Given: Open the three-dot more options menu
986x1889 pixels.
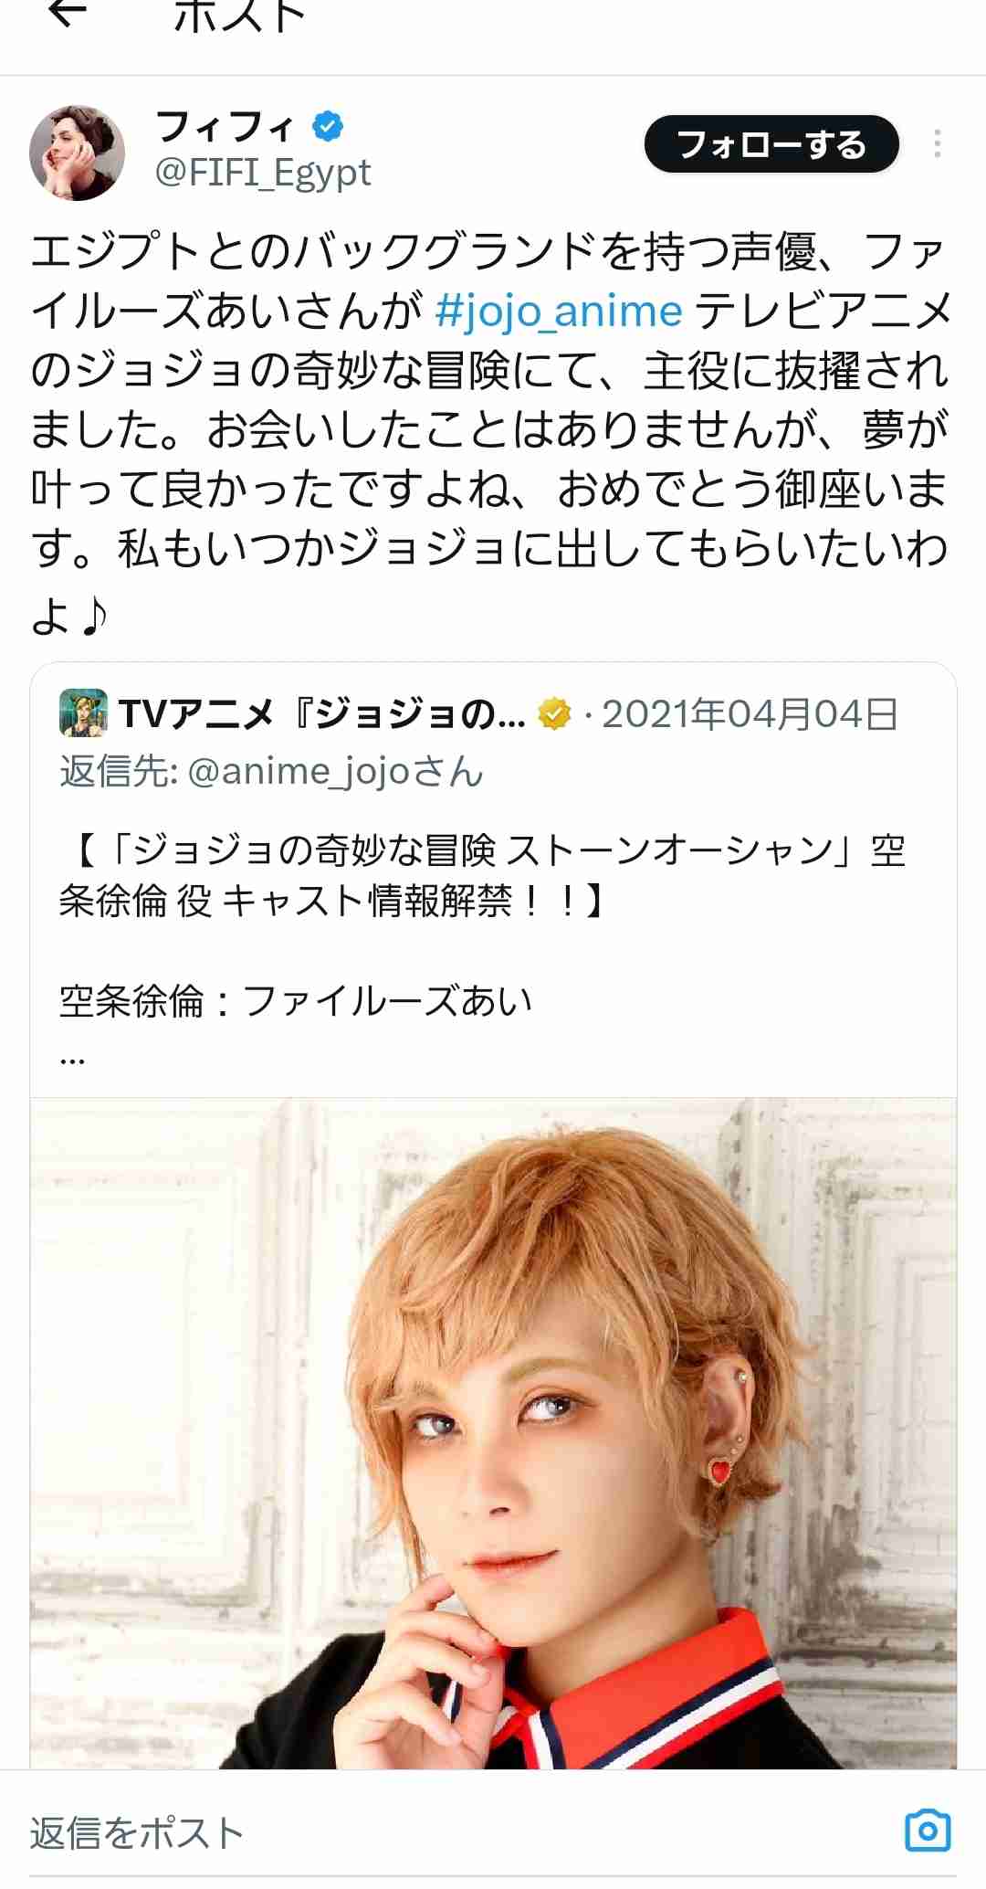Looking at the screenshot, I should (937, 144).
